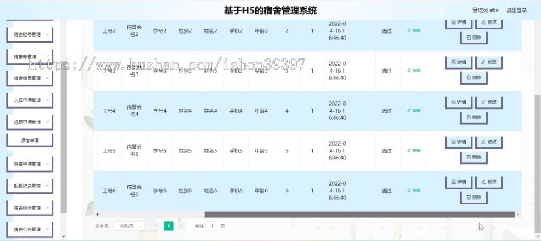The image size is (541, 241).
Task: Click the green 审核 link in 工号6 row
Action: (x=414, y=191)
